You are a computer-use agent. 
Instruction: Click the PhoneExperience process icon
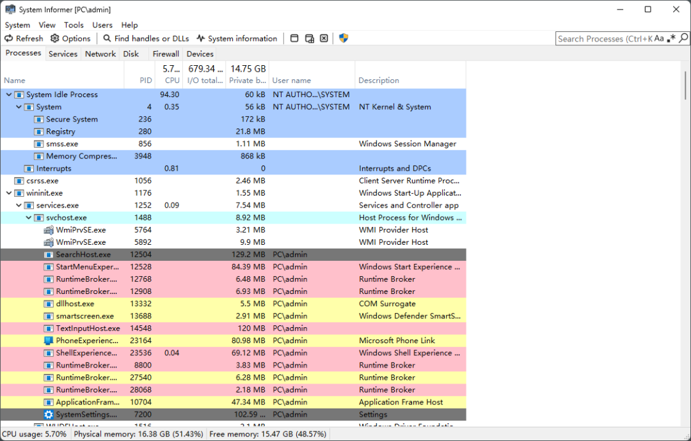coord(49,340)
